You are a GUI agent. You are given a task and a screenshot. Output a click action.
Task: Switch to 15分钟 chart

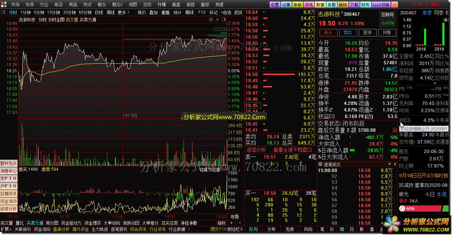[x=54, y=12]
